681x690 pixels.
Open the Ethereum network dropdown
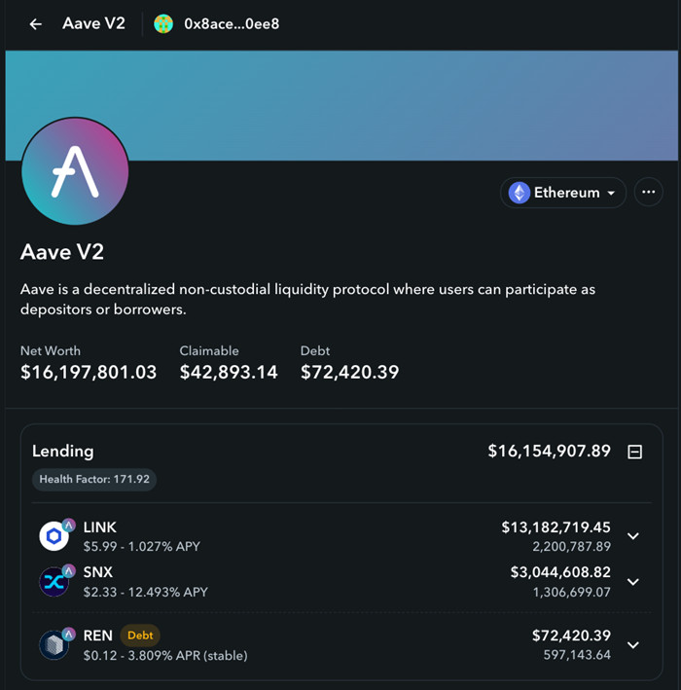563,193
